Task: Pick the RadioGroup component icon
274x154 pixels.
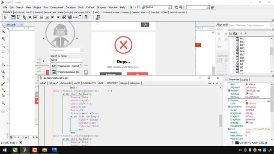Action: (86, 17)
